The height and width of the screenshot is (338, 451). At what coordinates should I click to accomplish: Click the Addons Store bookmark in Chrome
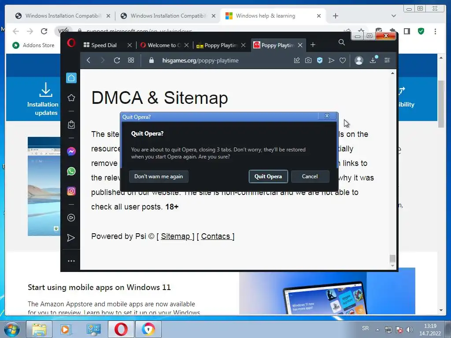tap(33, 45)
